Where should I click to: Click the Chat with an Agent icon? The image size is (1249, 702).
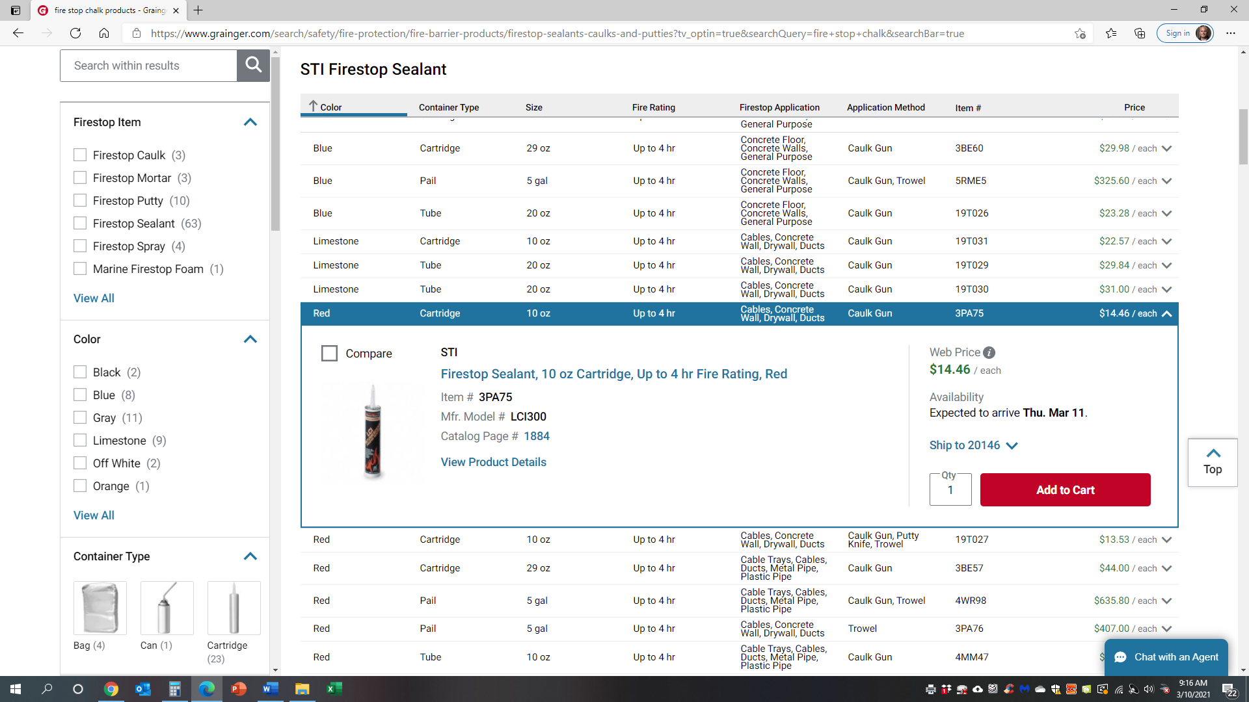[x=1120, y=657]
